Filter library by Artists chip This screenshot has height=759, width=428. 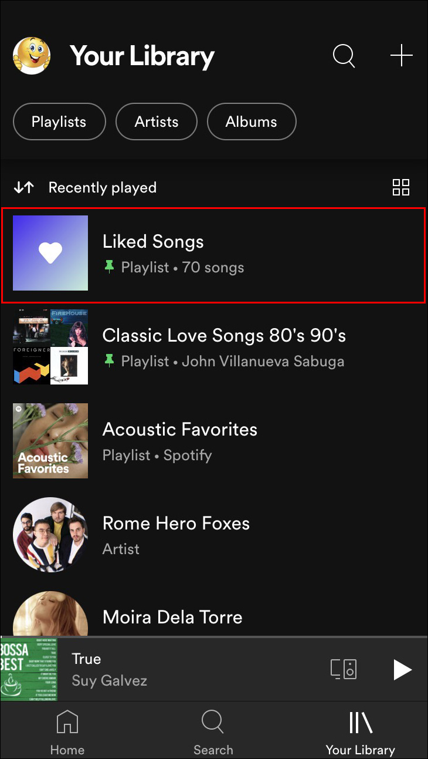[157, 122]
